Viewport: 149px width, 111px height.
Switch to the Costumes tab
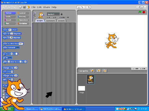click(51, 21)
